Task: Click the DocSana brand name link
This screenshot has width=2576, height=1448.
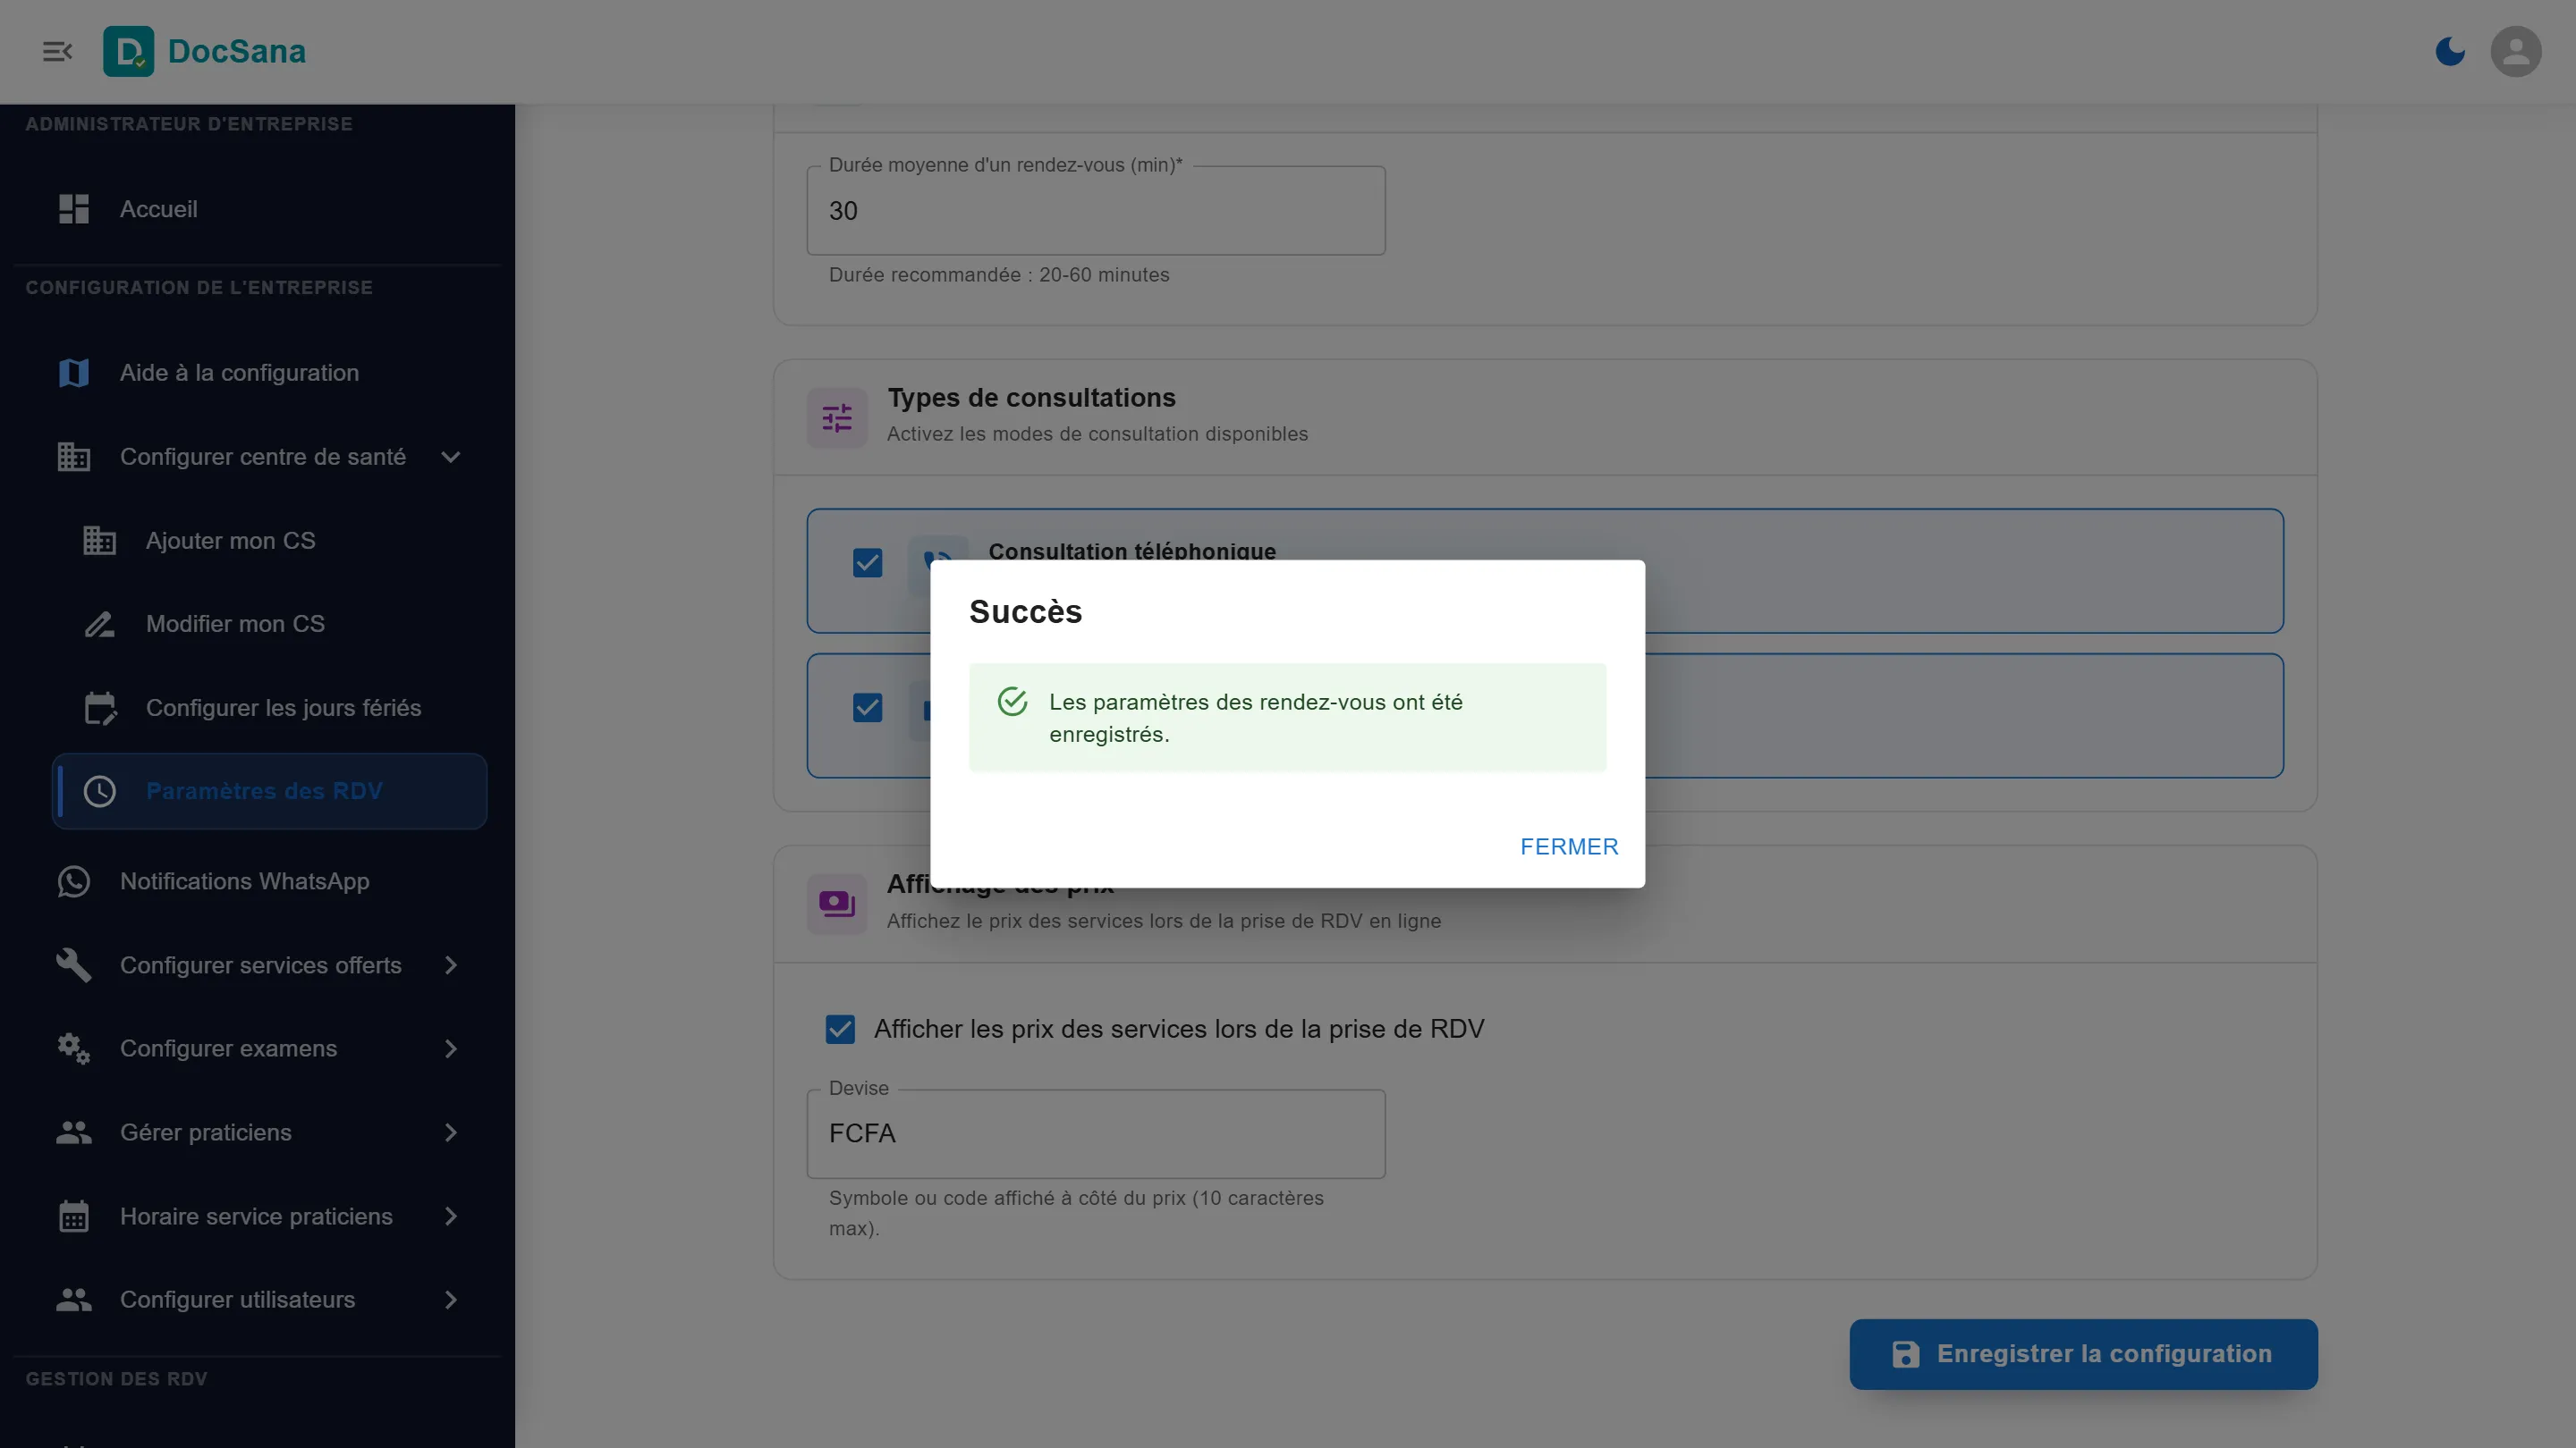Action: 237,51
